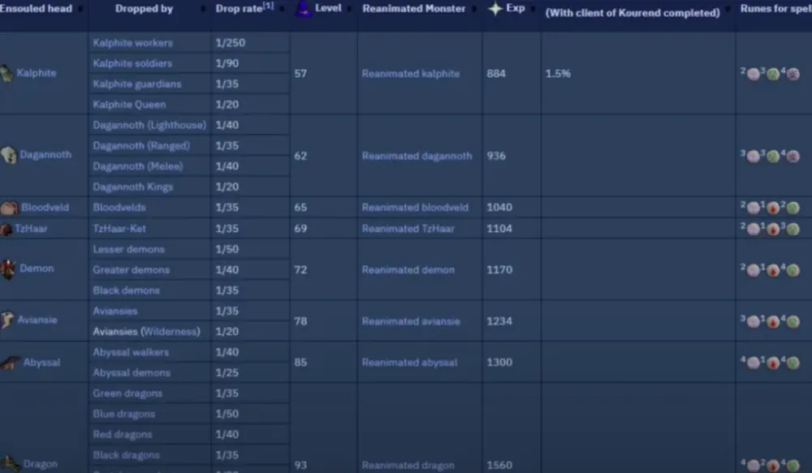
Task: Sort table by Exp arrow
Action: pos(533,9)
